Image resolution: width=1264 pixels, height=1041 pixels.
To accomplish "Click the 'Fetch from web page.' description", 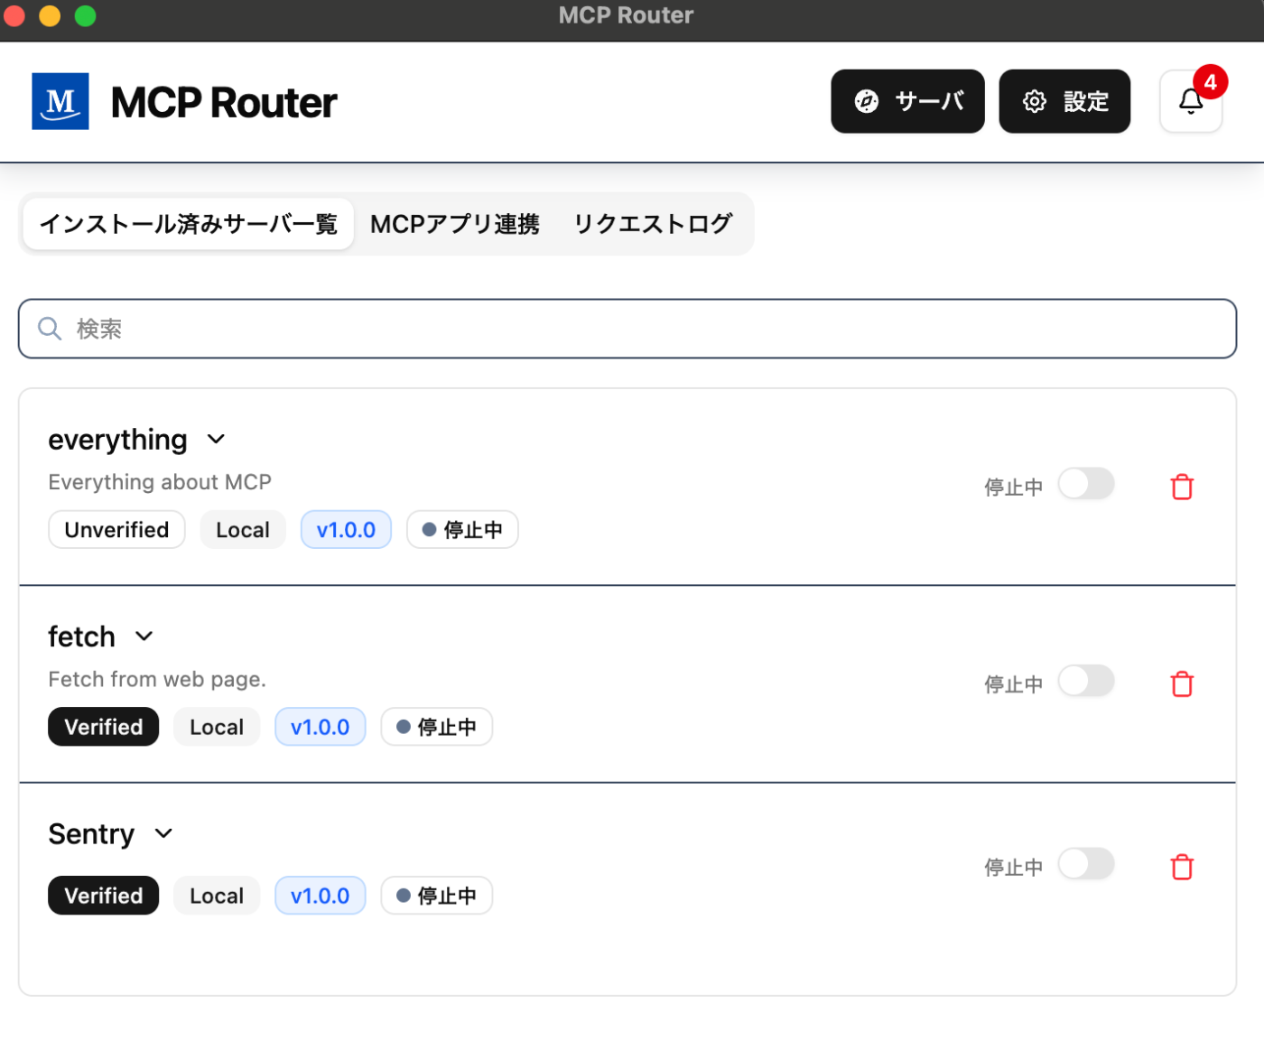I will click(x=157, y=679).
